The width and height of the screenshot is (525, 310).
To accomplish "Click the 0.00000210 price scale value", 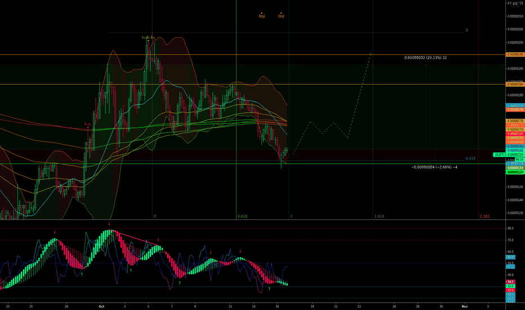I will (516, 16).
